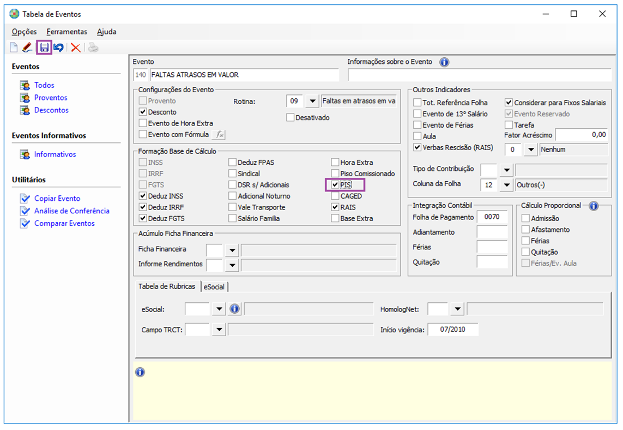Open the formula fx icon
The width and height of the screenshot is (623, 430).
point(219,135)
